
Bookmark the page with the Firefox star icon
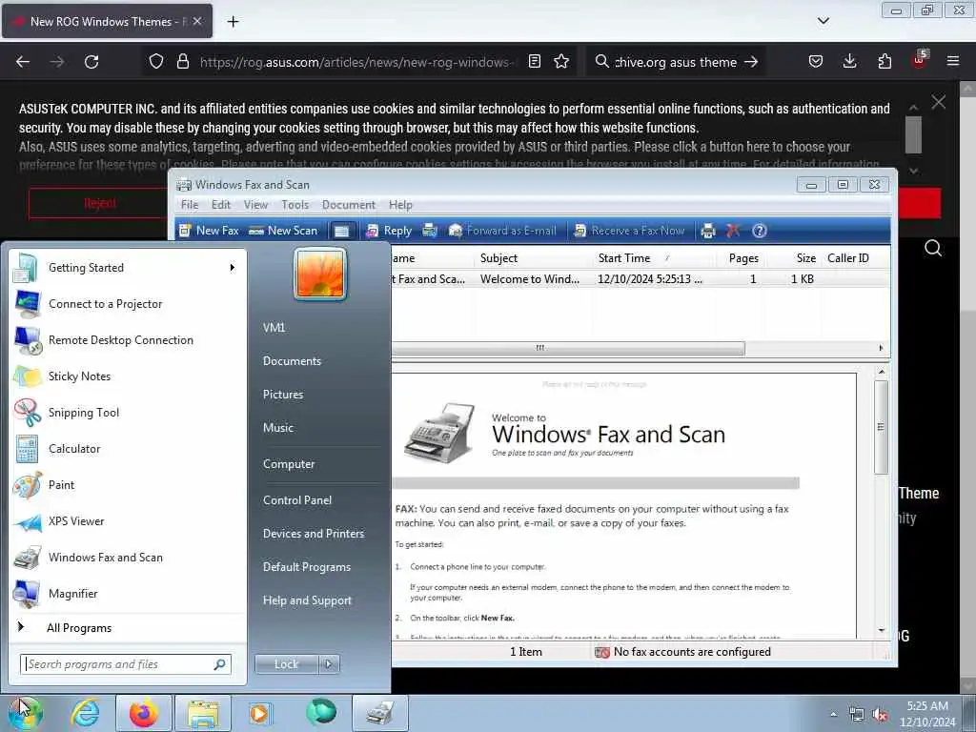pos(561,61)
